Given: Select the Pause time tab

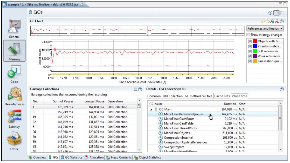Looking at the screenshot, I should tap(239, 96).
